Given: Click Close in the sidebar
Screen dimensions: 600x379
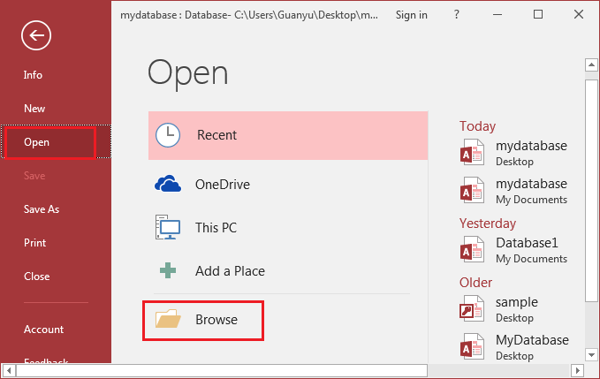Looking at the screenshot, I should pos(37,277).
